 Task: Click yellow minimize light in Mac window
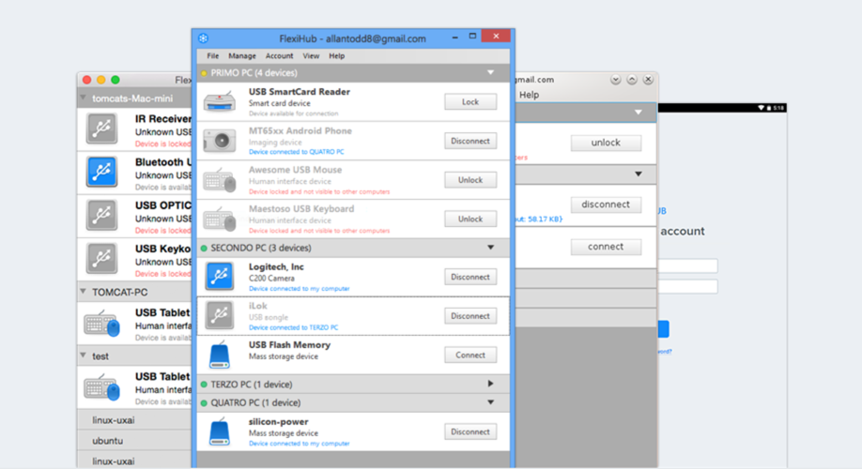click(101, 80)
